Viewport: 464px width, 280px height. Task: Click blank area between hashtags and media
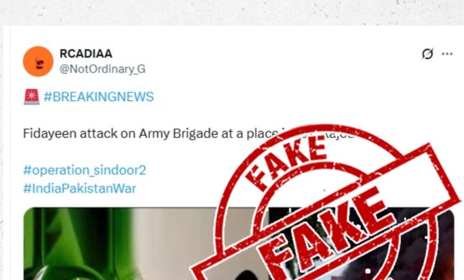coord(118,201)
